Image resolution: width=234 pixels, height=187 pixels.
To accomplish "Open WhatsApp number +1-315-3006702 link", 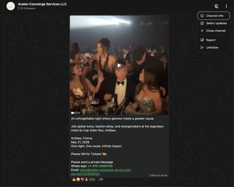I will click(100, 166).
